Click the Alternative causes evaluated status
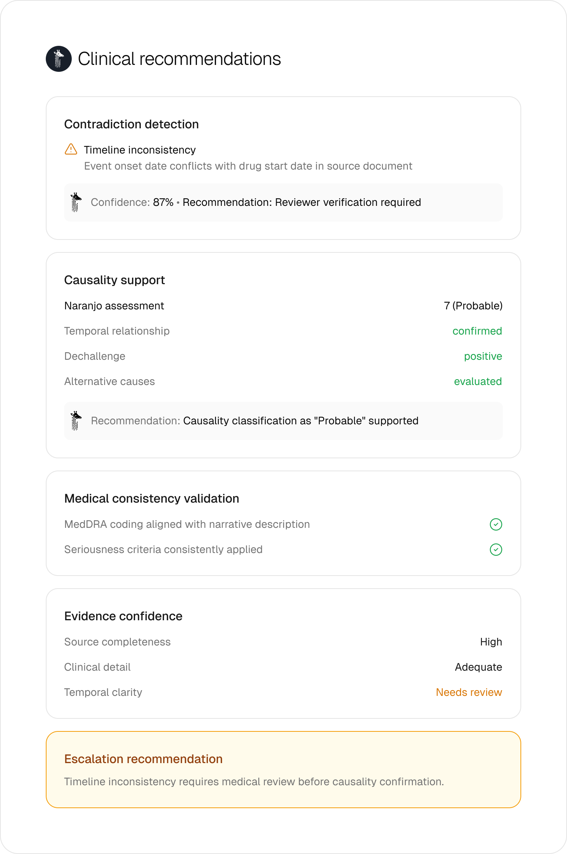The image size is (567, 854). tap(478, 382)
